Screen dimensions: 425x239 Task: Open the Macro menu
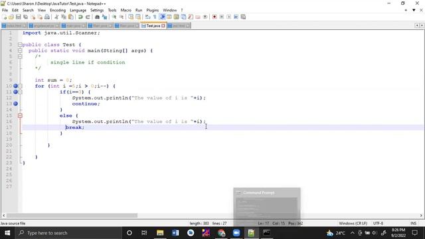click(126, 10)
